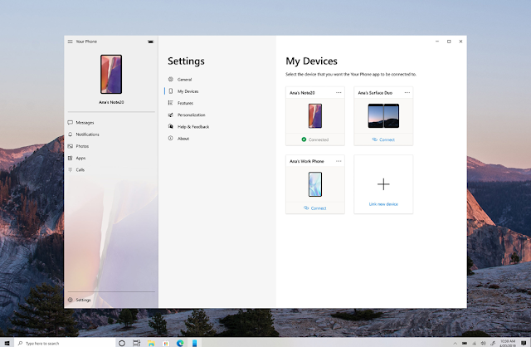Open File Explorer from the taskbar
Viewport: 531px width, 347px height.
tap(151, 343)
